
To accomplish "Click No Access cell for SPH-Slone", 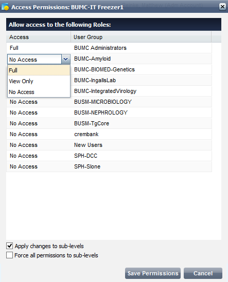I will click(39, 166).
